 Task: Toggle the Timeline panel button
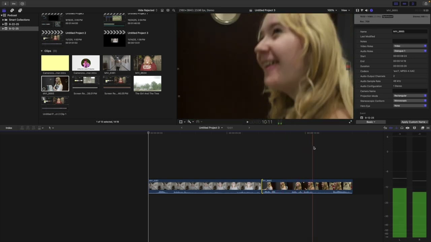click(404, 4)
